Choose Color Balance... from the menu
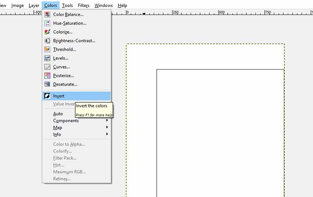This screenshot has width=313, height=197. coord(76,14)
